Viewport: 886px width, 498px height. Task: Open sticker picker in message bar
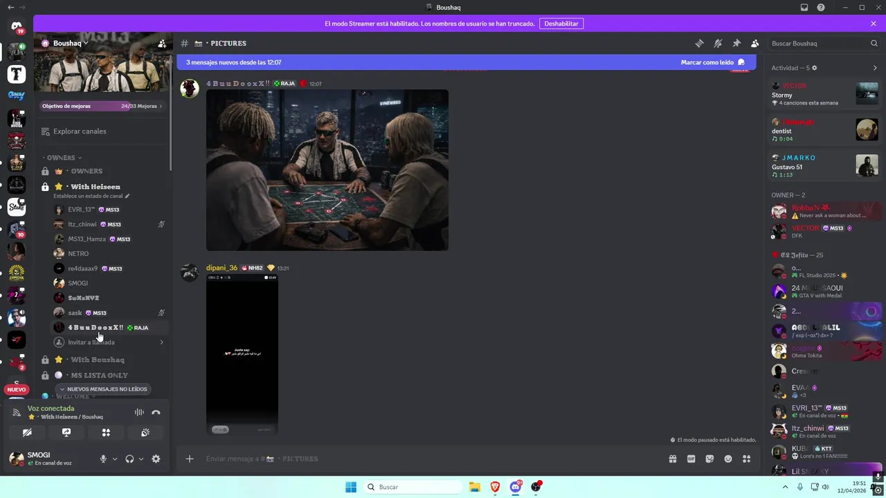tap(709, 459)
